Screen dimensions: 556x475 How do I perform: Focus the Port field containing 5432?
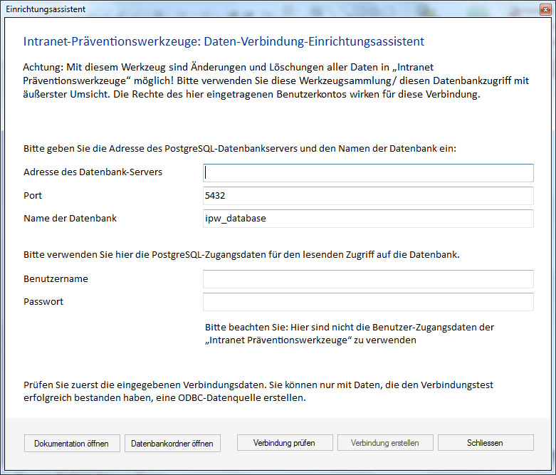(367, 196)
